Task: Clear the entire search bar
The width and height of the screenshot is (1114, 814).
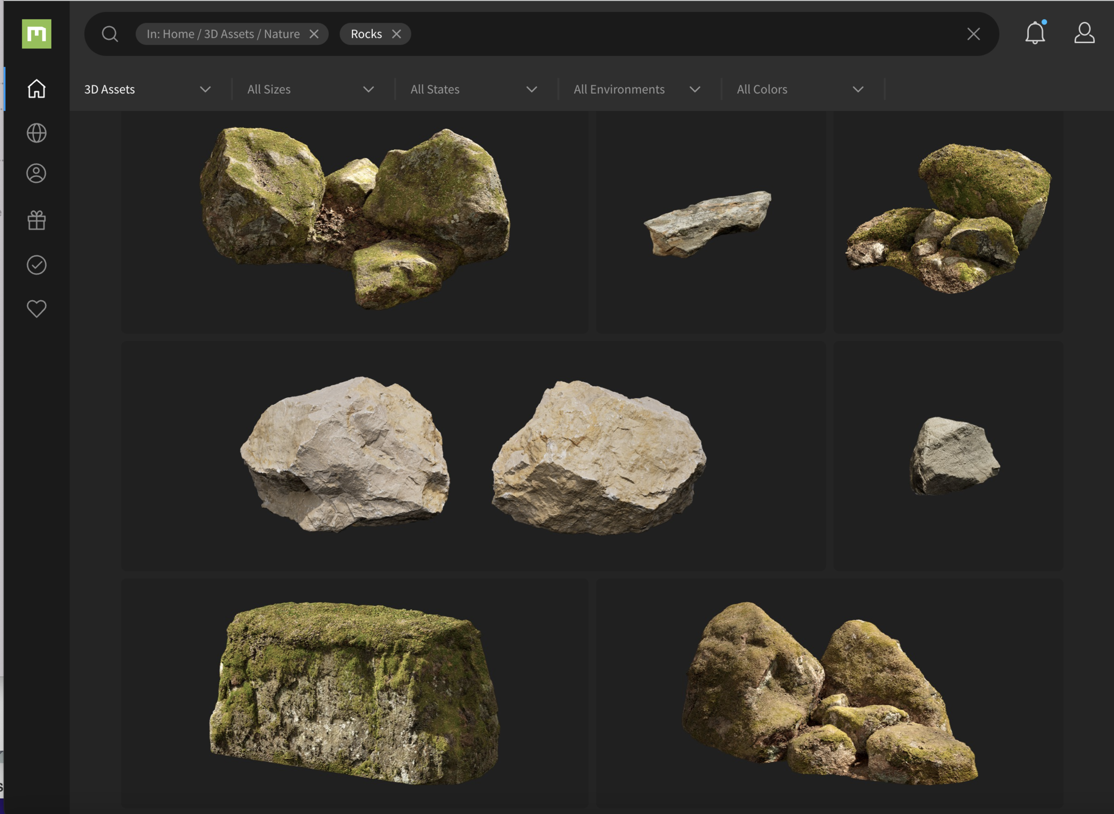Action: (x=973, y=34)
